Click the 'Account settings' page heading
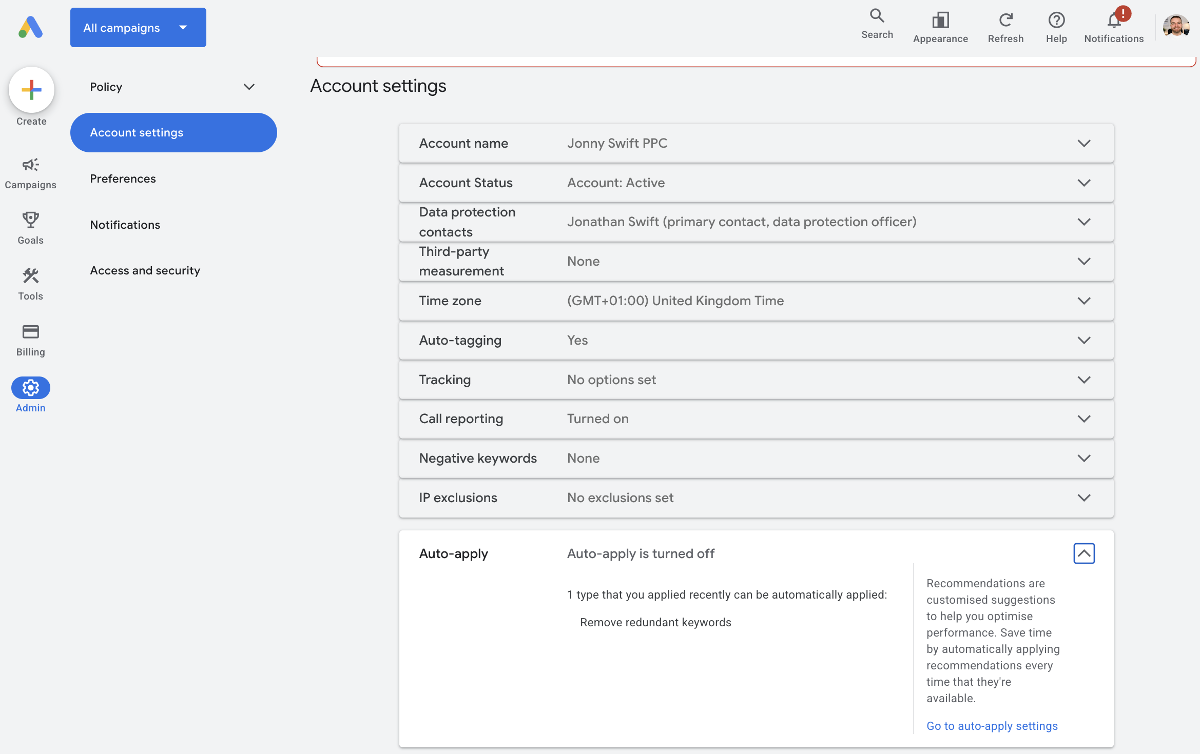 click(x=378, y=86)
